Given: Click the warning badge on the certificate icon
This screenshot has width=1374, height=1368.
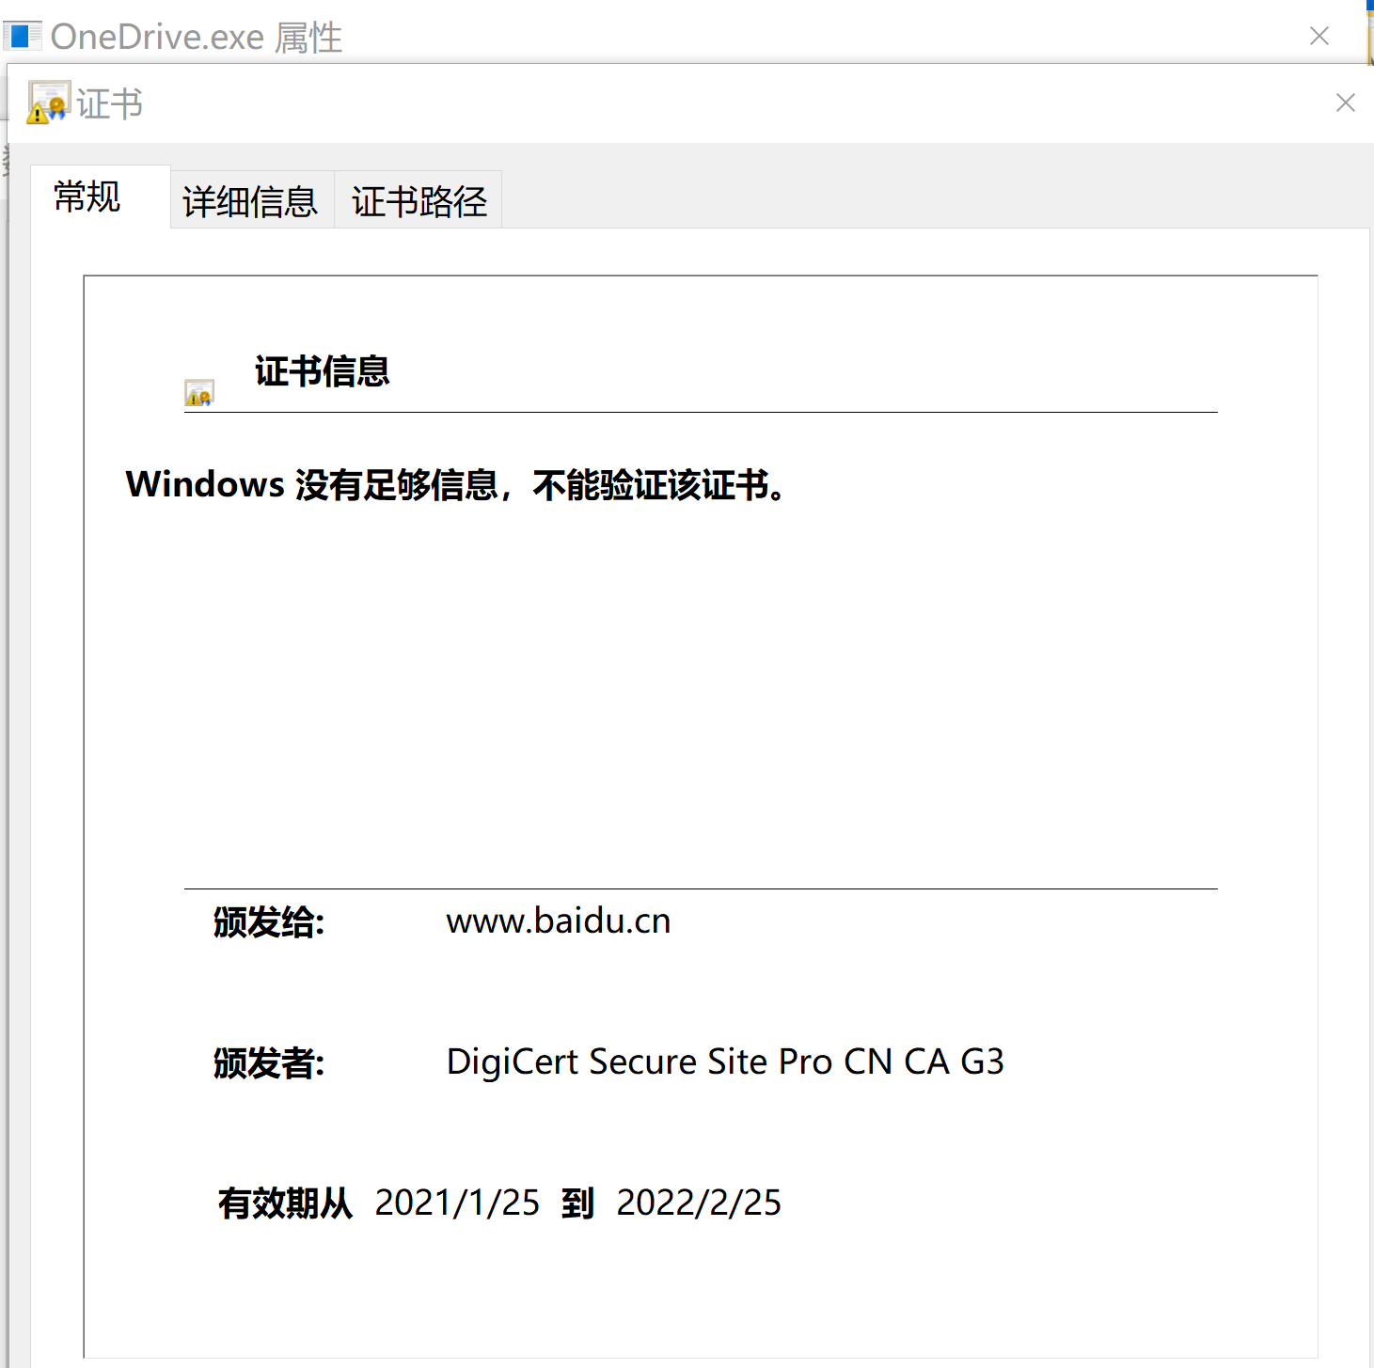Looking at the screenshot, I should click(x=37, y=114).
